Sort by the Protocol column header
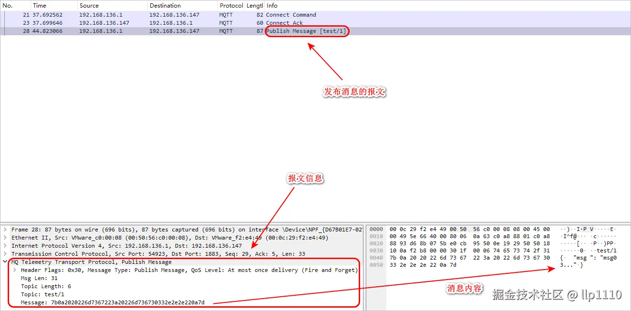The height and width of the screenshot is (311, 631). [231, 6]
